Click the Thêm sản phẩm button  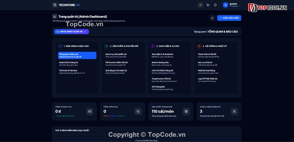pyautogui.click(x=229, y=18)
